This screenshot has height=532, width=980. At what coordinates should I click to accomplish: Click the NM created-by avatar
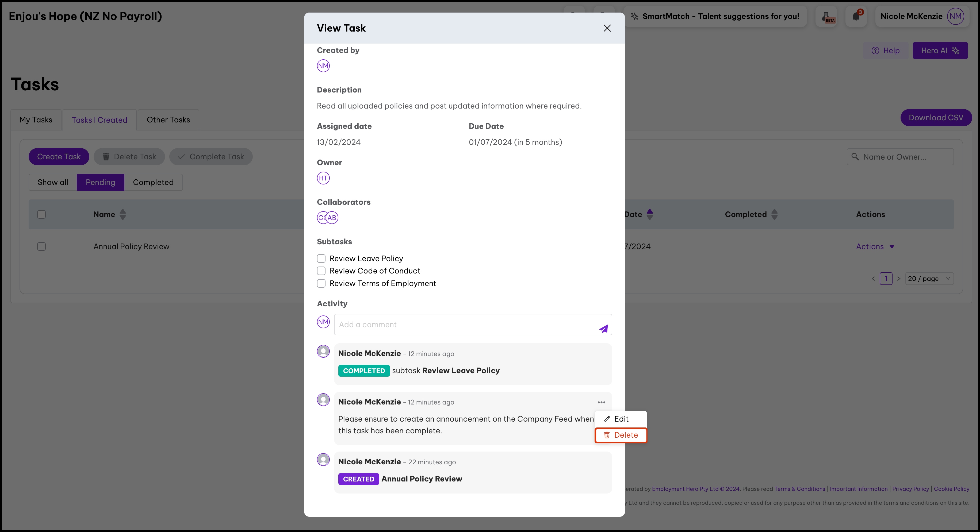[323, 66]
